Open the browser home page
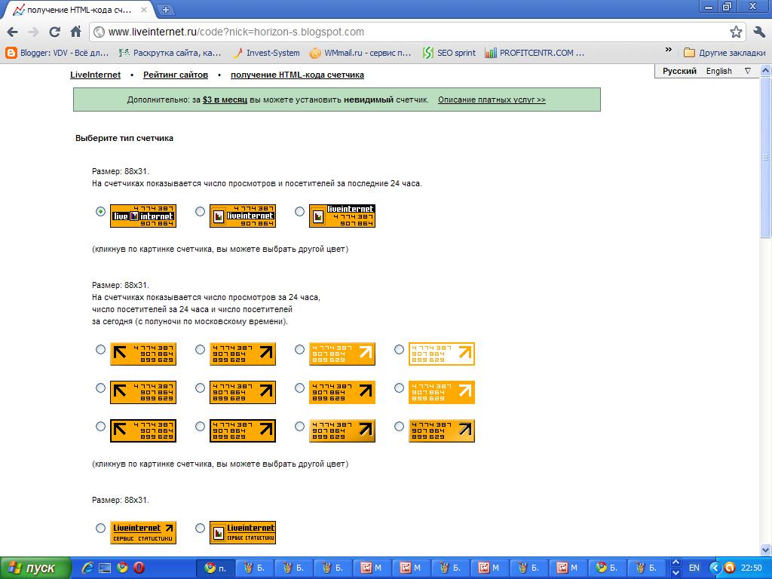 (x=75, y=32)
